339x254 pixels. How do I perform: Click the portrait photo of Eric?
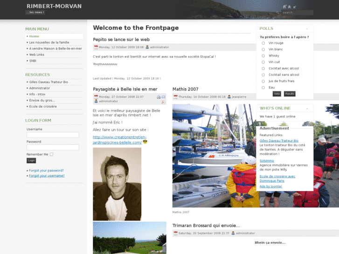[x=117, y=184]
